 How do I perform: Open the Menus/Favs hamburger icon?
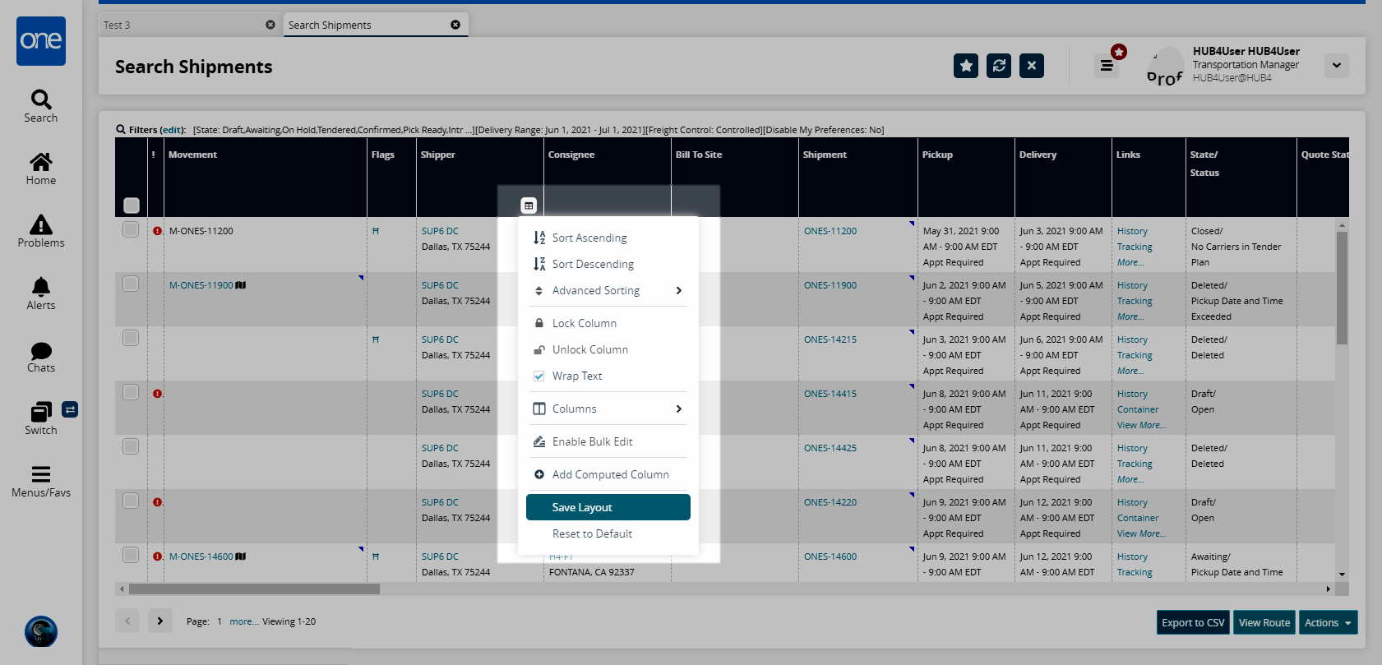(x=41, y=481)
